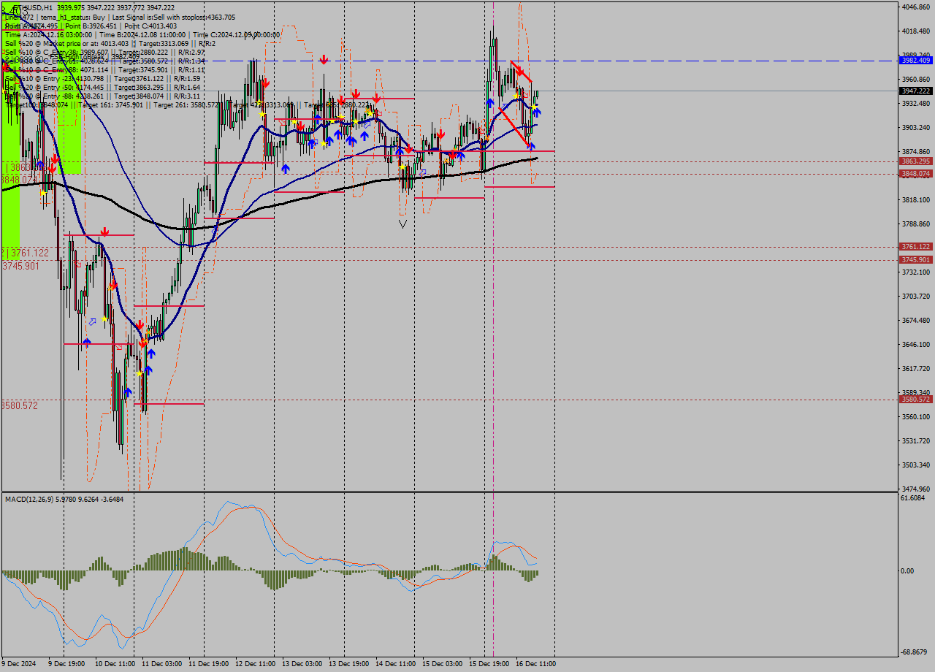Click the 3580.572 price label on the right axis
The height and width of the screenshot is (672, 935).
pyautogui.click(x=915, y=400)
